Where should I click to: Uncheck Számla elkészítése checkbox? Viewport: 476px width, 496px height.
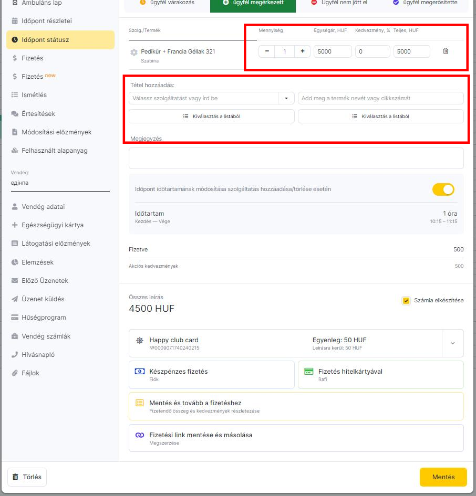tap(406, 301)
